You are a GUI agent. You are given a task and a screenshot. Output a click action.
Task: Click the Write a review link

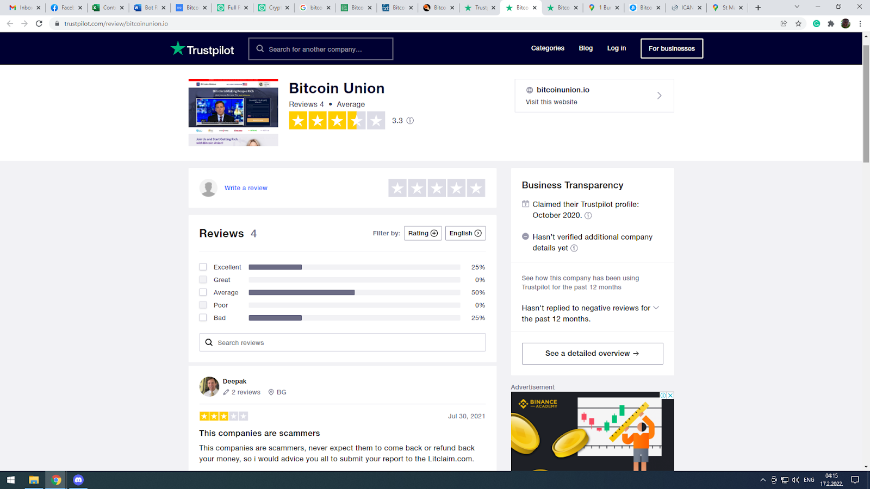(x=246, y=188)
